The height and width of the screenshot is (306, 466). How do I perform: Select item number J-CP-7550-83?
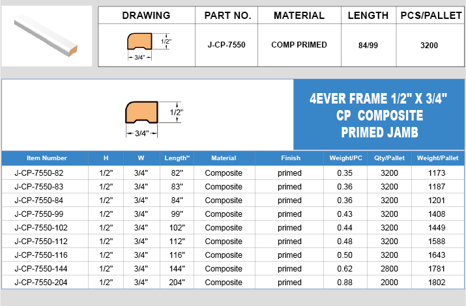tap(39, 187)
